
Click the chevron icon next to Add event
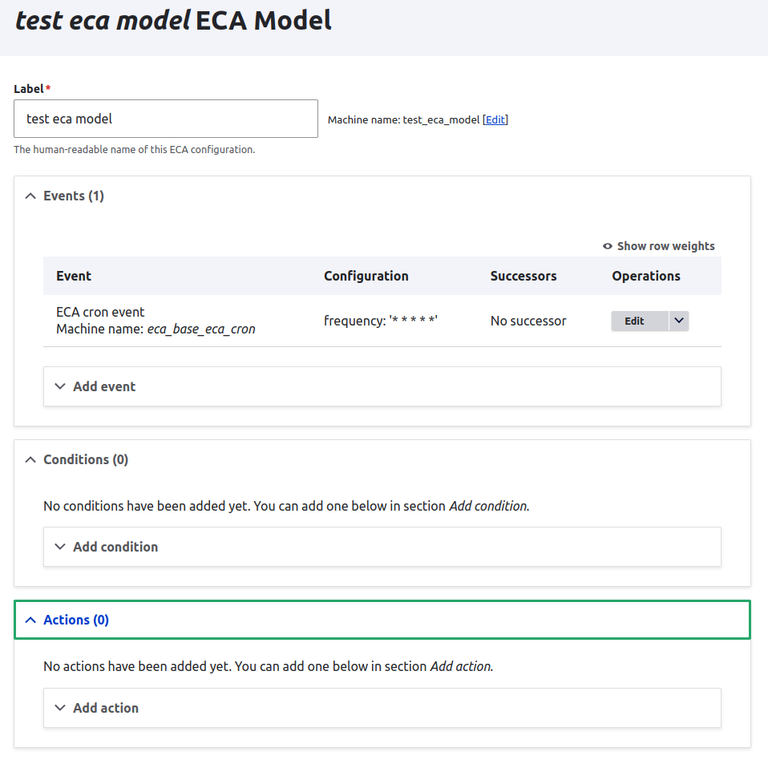[59, 386]
